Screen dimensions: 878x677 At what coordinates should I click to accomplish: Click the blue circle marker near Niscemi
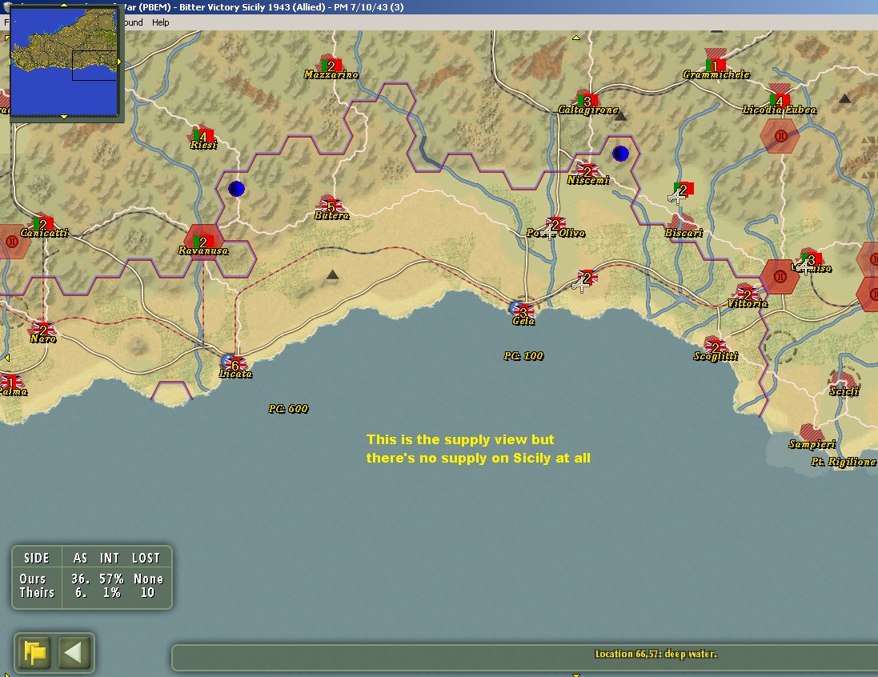click(619, 154)
